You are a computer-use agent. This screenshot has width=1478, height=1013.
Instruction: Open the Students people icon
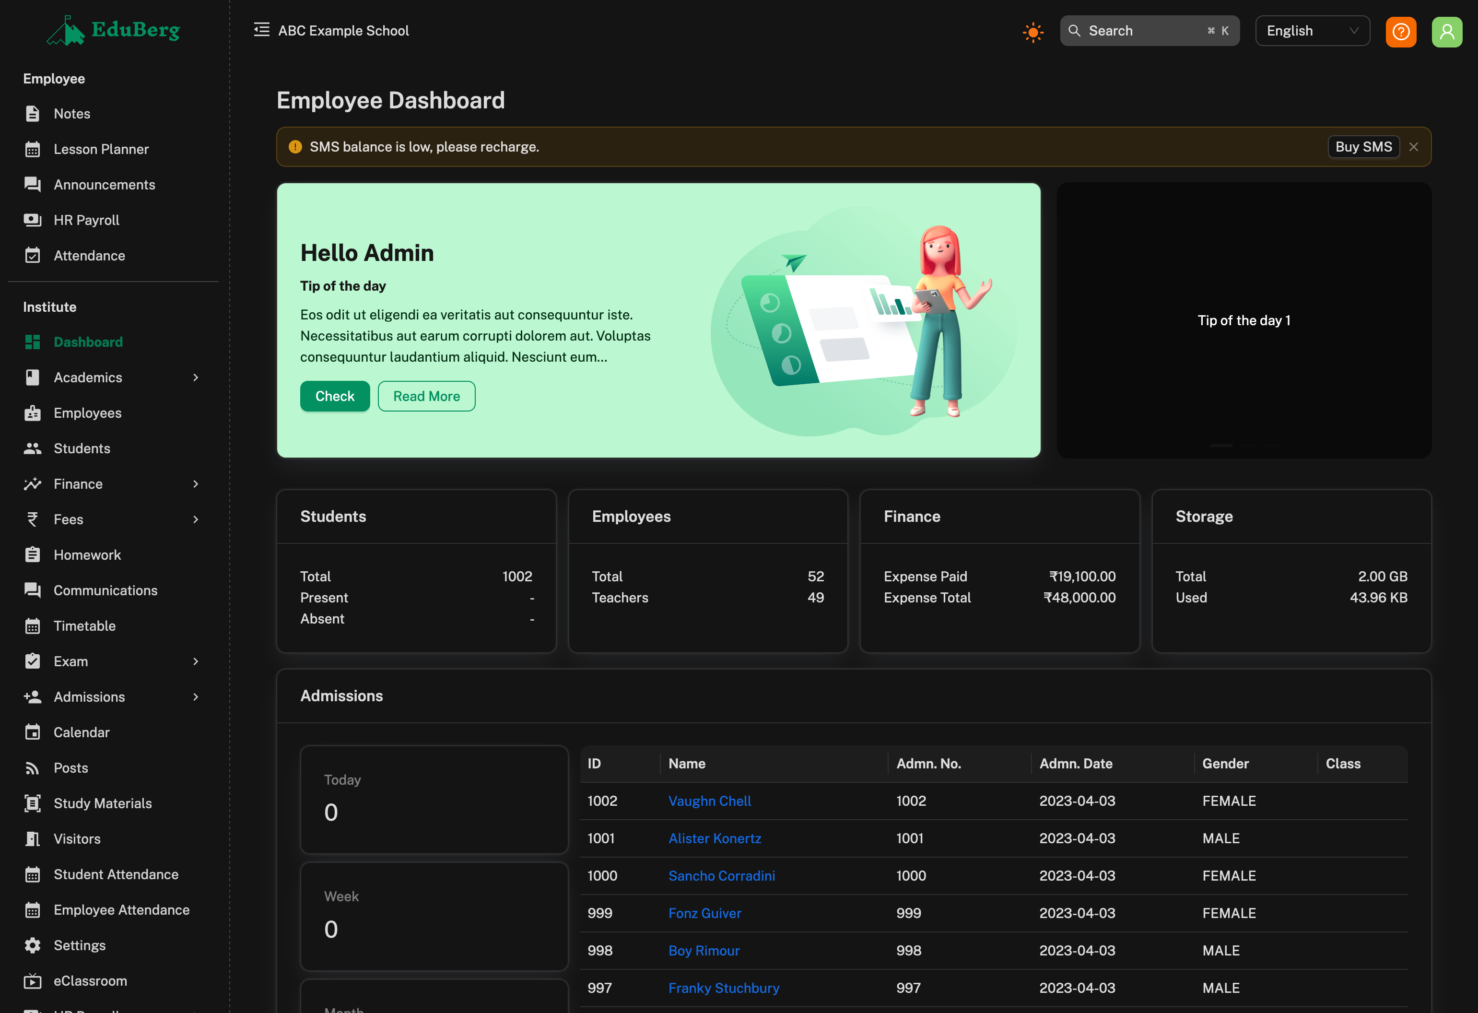click(33, 449)
